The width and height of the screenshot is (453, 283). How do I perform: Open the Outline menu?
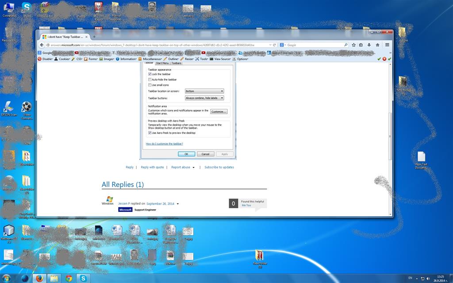(171, 59)
